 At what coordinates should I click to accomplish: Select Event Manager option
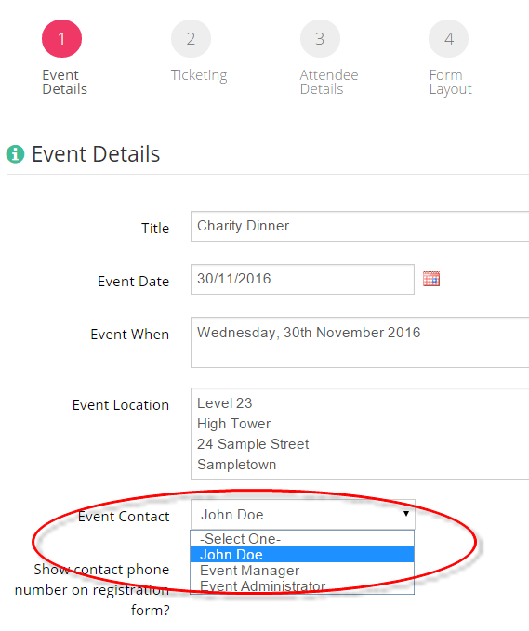coord(302,571)
